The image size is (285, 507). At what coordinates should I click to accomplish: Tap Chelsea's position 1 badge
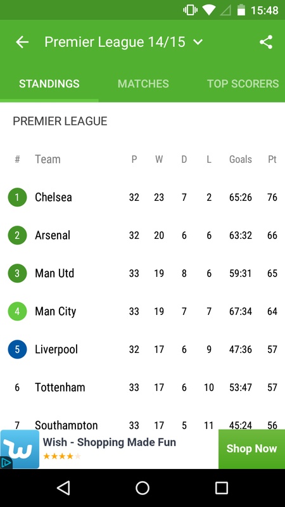17,197
